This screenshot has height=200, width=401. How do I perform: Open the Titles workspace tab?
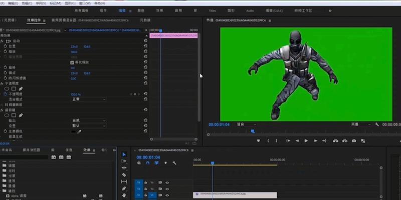212,10
